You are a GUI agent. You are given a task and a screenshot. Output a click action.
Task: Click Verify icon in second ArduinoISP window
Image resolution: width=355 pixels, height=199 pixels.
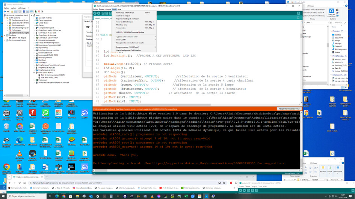(240, 190)
